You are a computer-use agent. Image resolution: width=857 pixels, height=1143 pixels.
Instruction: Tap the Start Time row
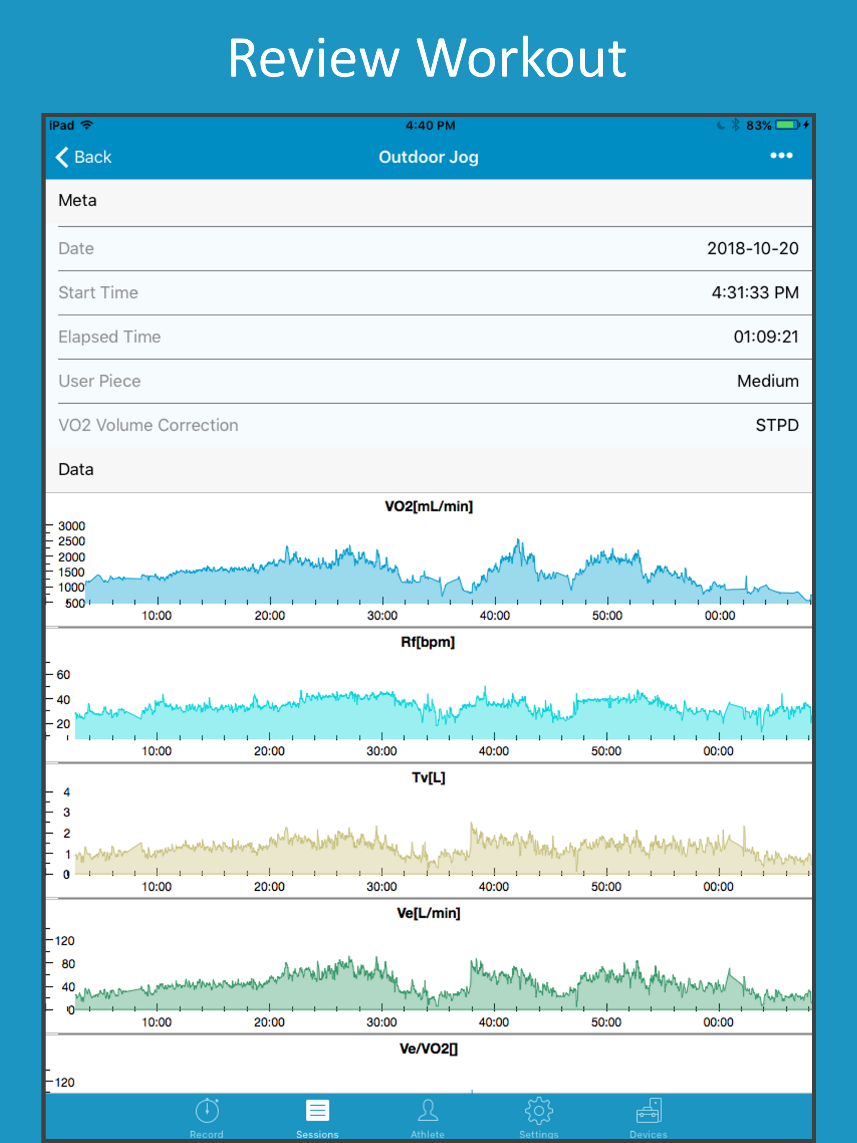pyautogui.click(x=428, y=293)
